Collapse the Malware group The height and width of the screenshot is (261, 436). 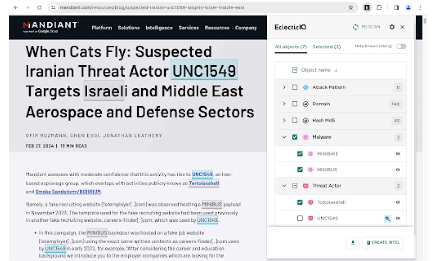click(x=284, y=137)
